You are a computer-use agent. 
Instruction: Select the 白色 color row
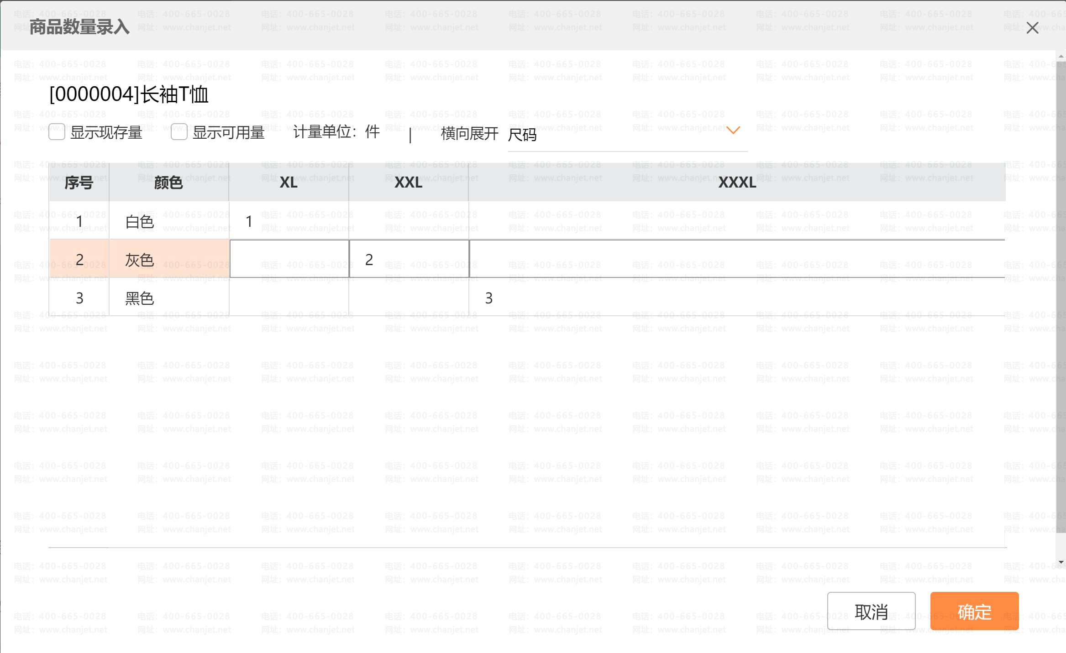point(140,222)
